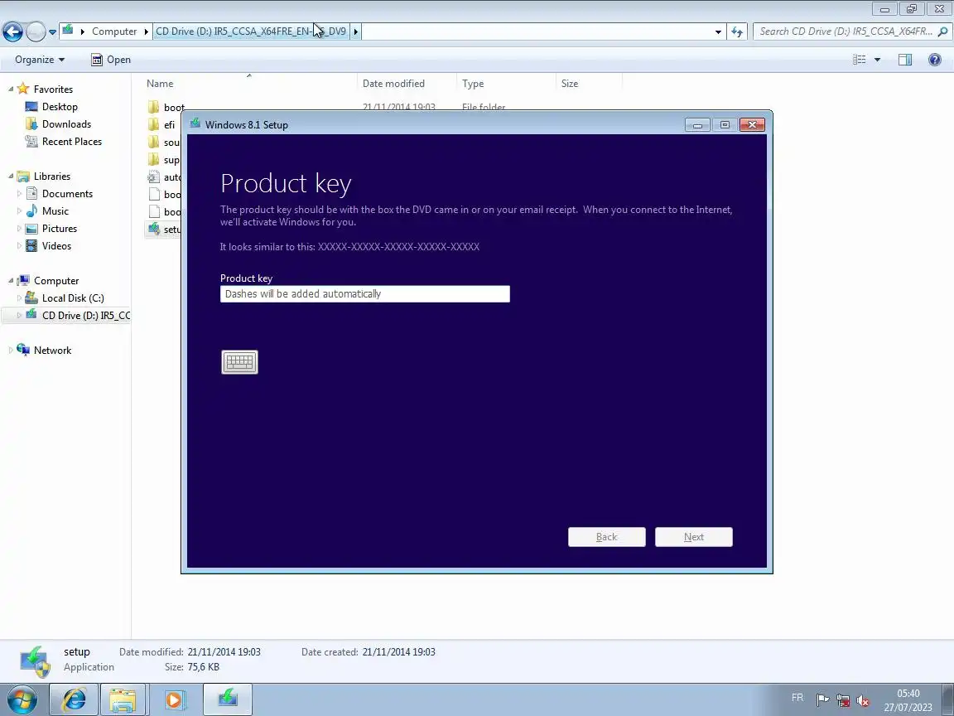954x716 pixels.
Task: Click the Product key input field
Action: pyautogui.click(x=365, y=294)
